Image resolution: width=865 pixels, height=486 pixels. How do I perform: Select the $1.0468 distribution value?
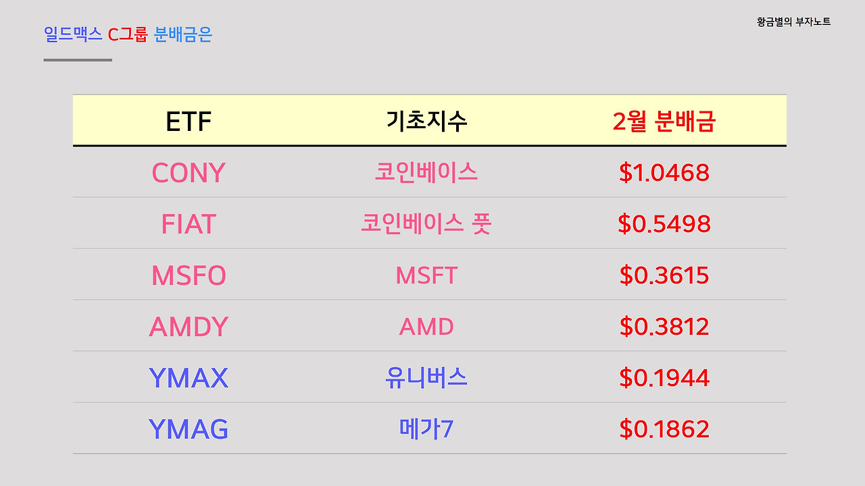point(664,173)
